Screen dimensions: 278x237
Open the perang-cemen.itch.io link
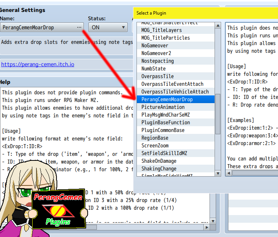pyautogui.click(x=38, y=64)
